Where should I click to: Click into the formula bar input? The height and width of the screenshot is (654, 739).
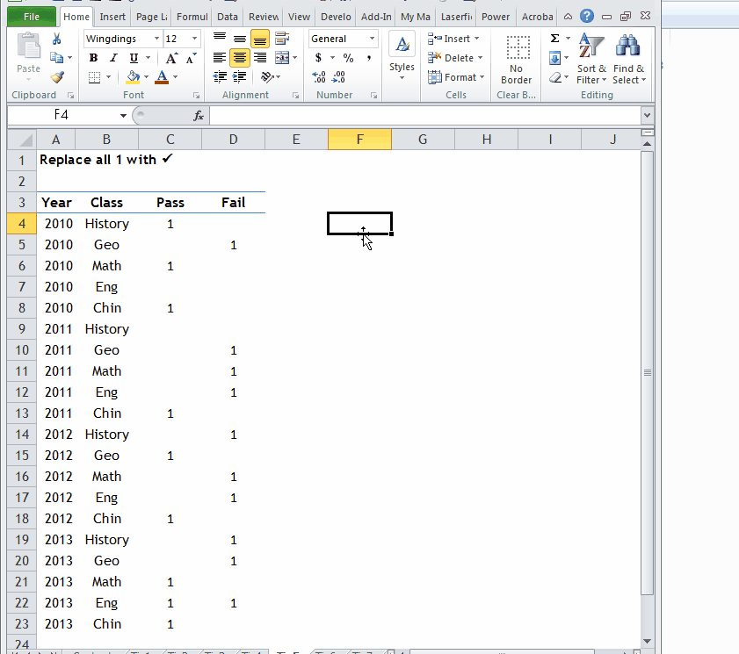pos(422,115)
